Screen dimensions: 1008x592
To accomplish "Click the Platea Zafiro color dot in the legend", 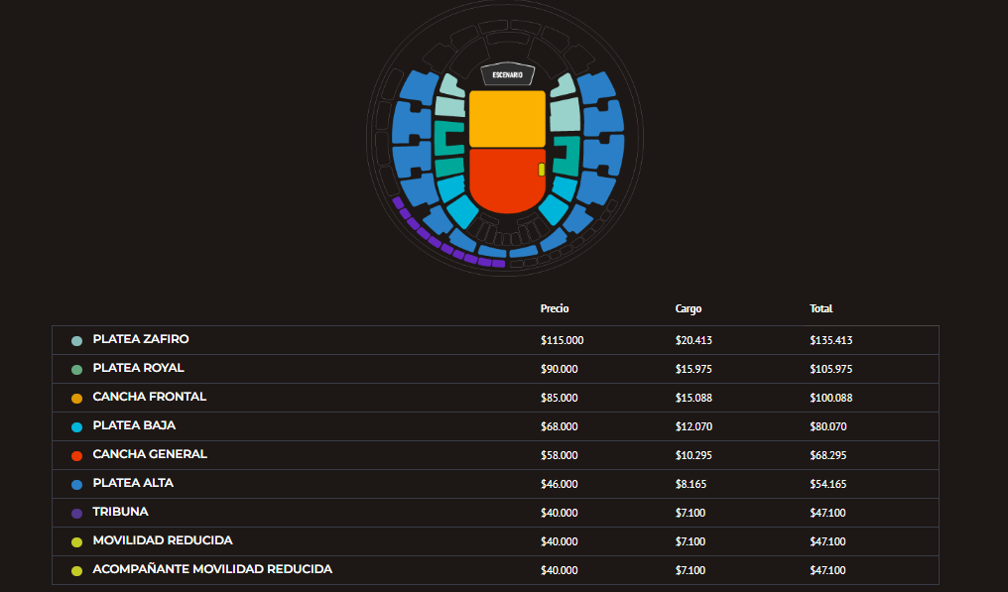I will click(76, 341).
